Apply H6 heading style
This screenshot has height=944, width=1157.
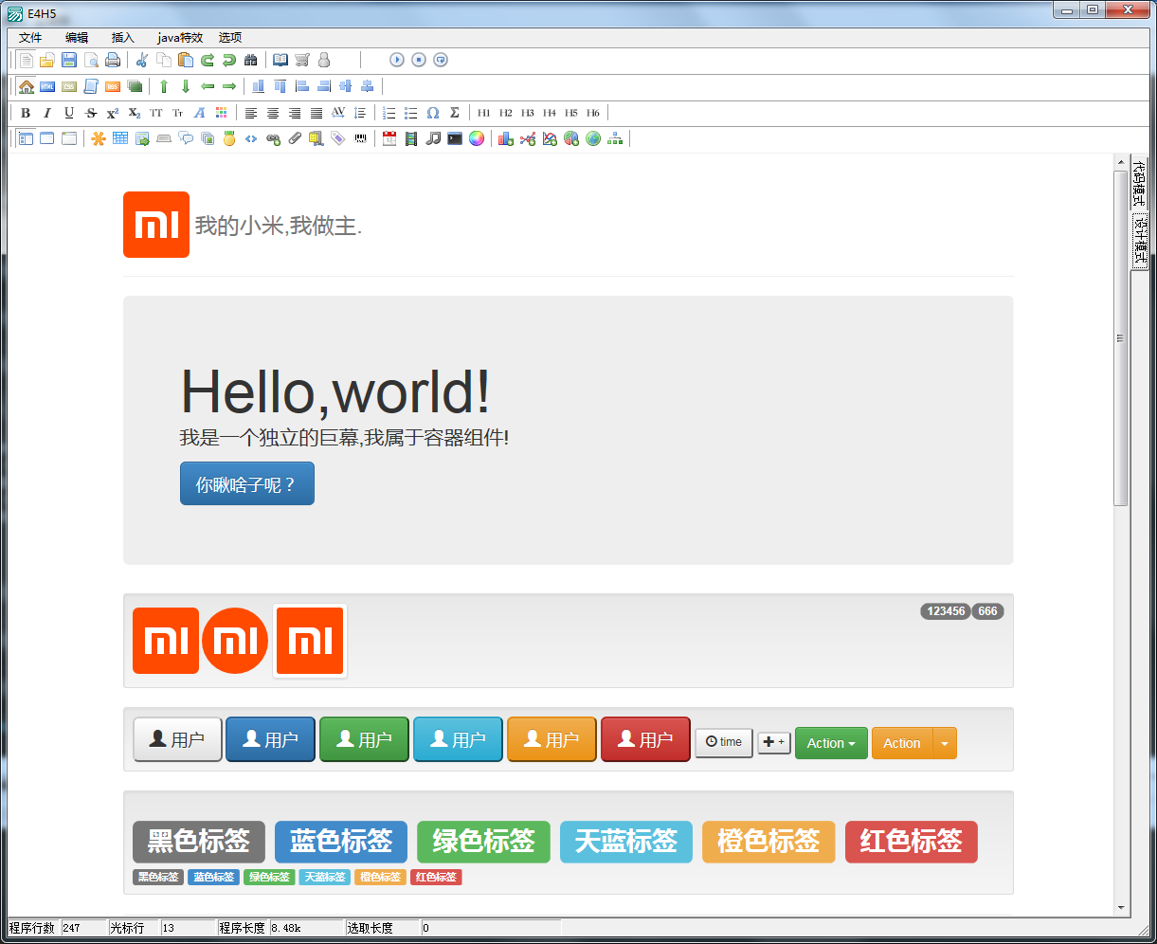click(x=593, y=113)
